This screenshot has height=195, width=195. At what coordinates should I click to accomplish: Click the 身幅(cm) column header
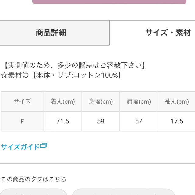coord(101,101)
